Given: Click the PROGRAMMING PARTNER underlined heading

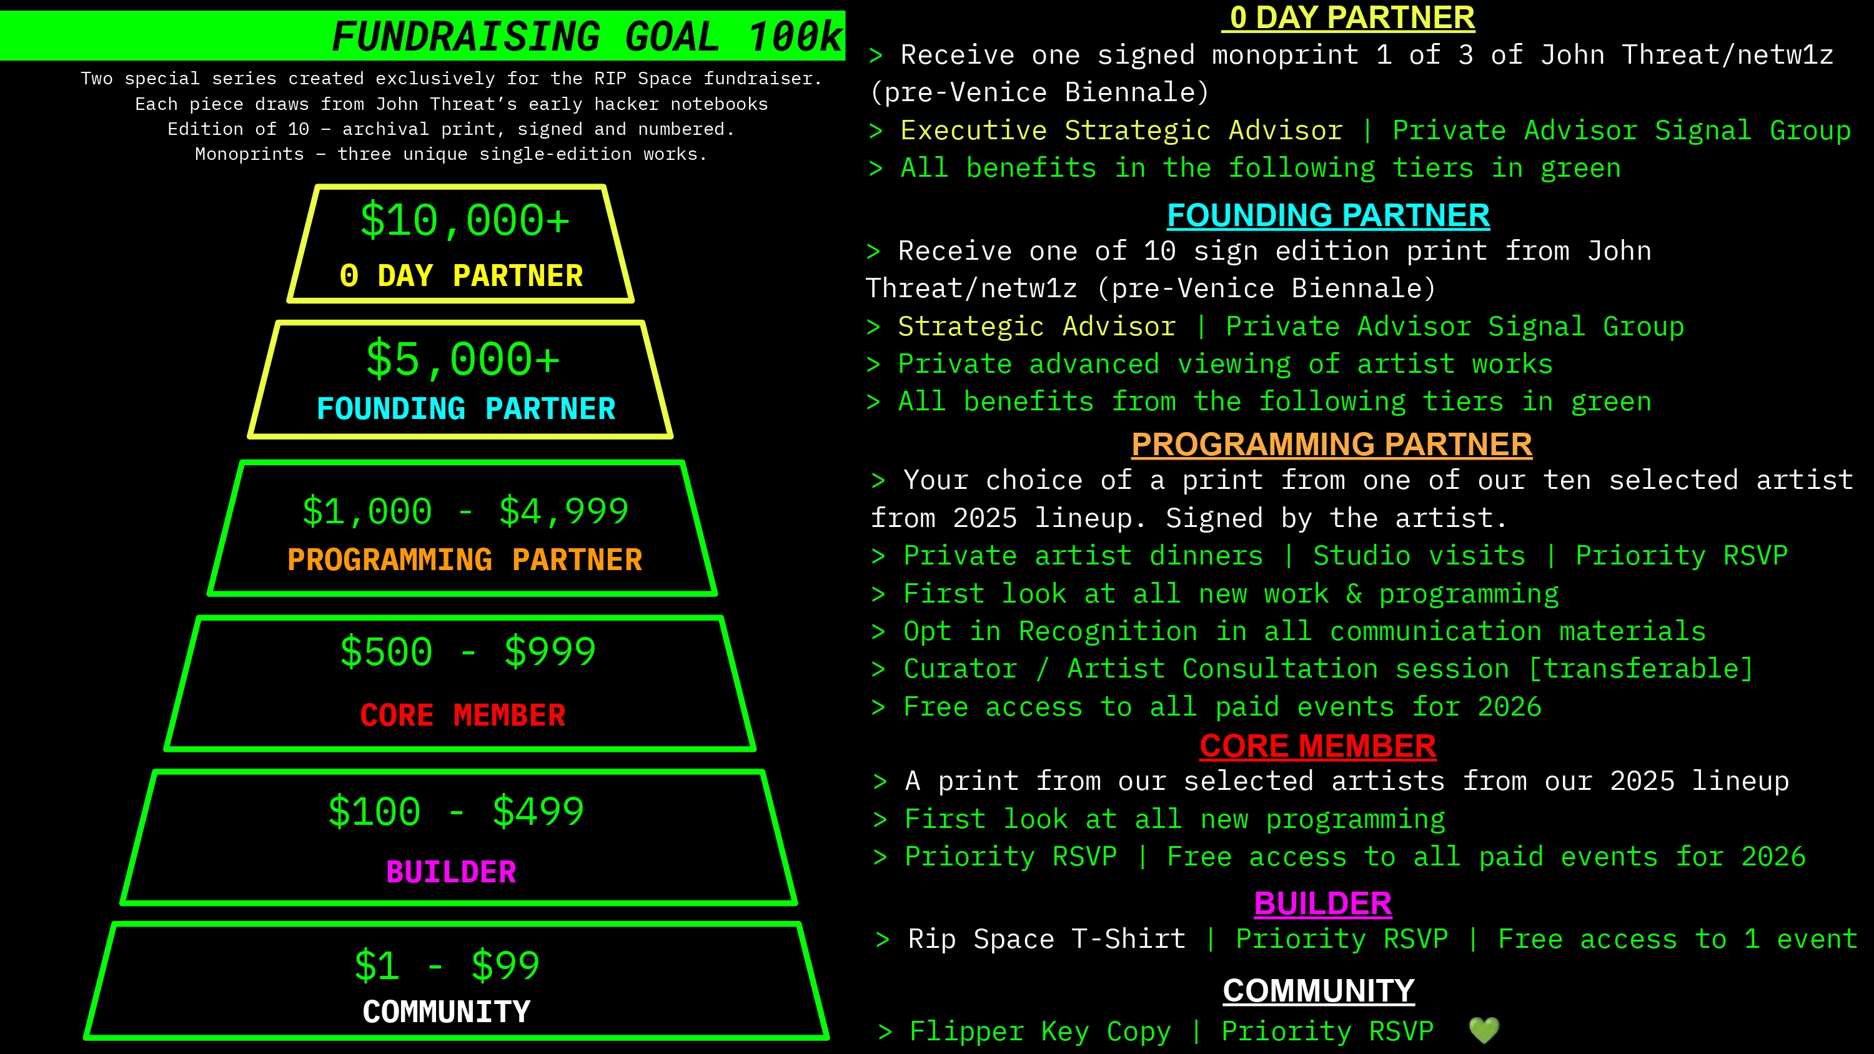Looking at the screenshot, I should (x=1331, y=445).
